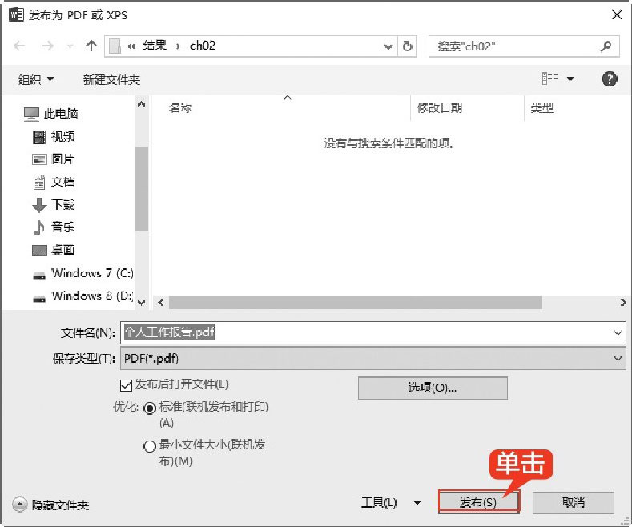The width and height of the screenshot is (632, 527).
Task: Open recent locations dropdown arrow
Action: 70,46
